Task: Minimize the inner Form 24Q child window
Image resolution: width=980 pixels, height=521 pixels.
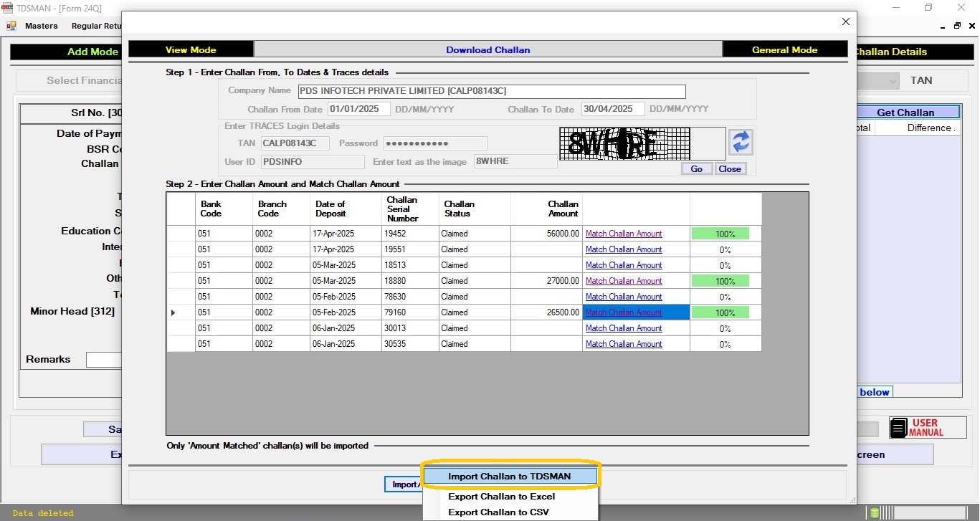Action: coord(943,26)
